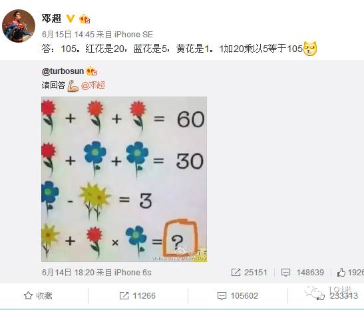Screen dimensions: 364x310
Task: Open comments button showing 105602
Action: [x=238, y=295]
